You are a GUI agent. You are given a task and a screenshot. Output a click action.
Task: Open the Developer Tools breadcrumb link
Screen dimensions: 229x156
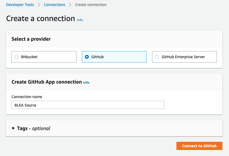pyautogui.click(x=20, y=5)
